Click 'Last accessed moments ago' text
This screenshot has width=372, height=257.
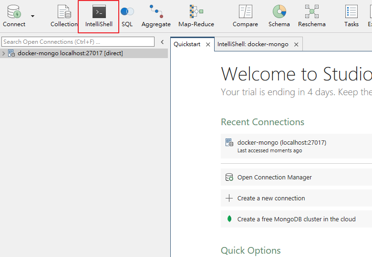(x=270, y=150)
